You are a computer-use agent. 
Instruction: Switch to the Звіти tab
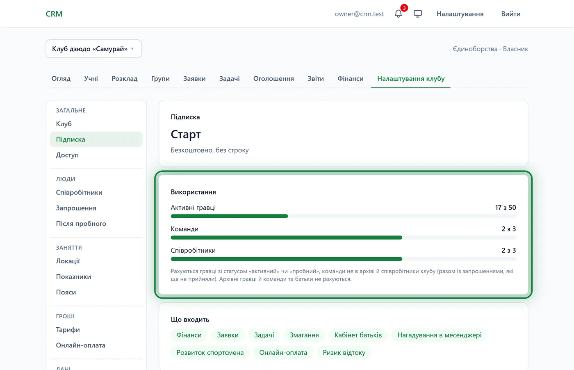[316, 78]
